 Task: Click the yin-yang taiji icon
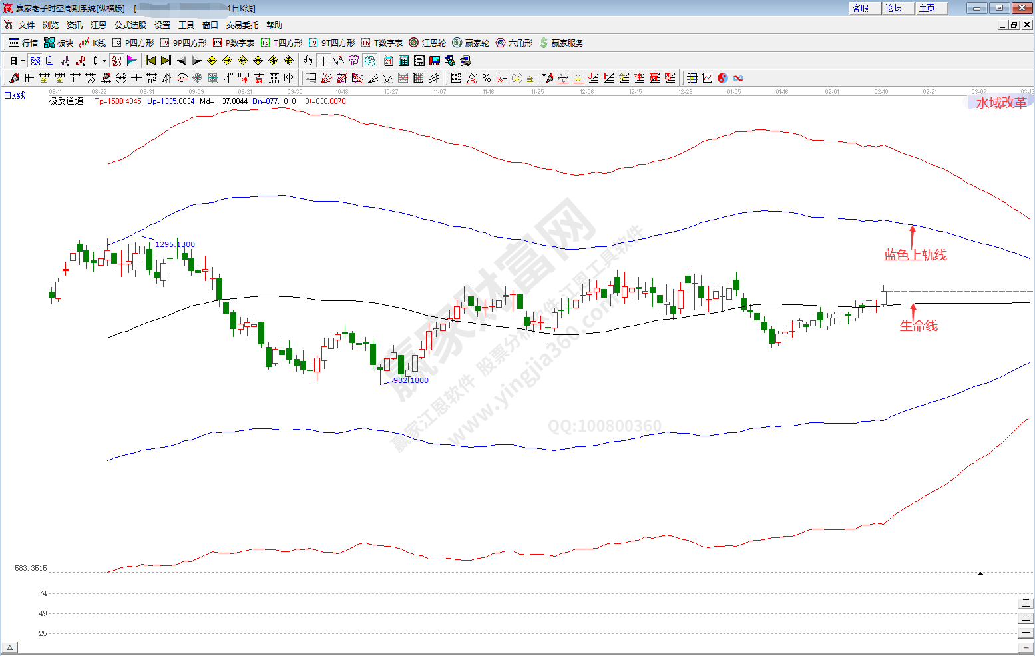coord(723,78)
